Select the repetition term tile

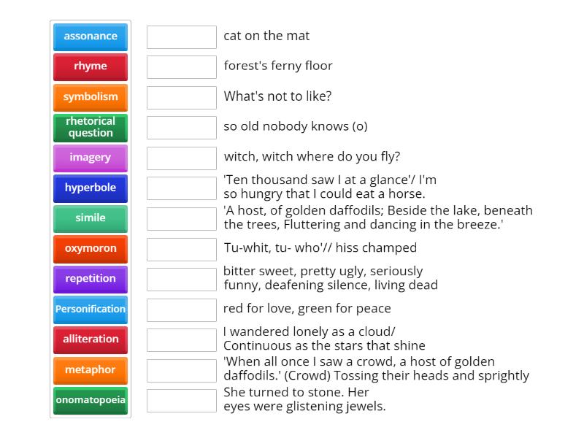click(x=90, y=279)
